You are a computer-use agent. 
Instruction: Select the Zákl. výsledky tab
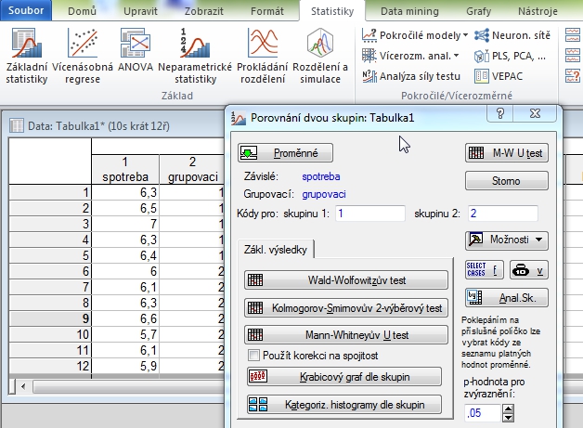pyautogui.click(x=276, y=249)
